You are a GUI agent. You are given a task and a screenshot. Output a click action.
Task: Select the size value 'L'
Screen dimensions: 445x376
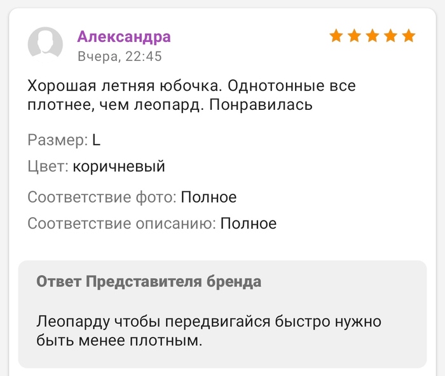pos(97,140)
